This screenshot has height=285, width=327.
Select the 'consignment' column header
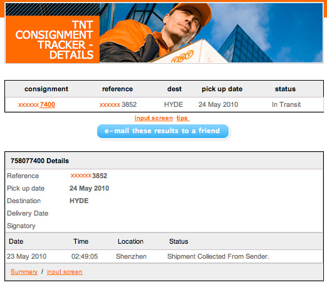pos(46,89)
